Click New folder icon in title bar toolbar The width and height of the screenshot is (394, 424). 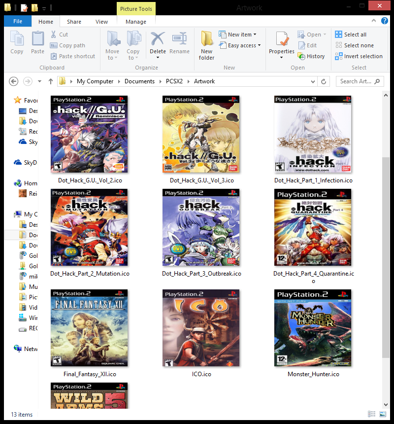coord(34,7)
